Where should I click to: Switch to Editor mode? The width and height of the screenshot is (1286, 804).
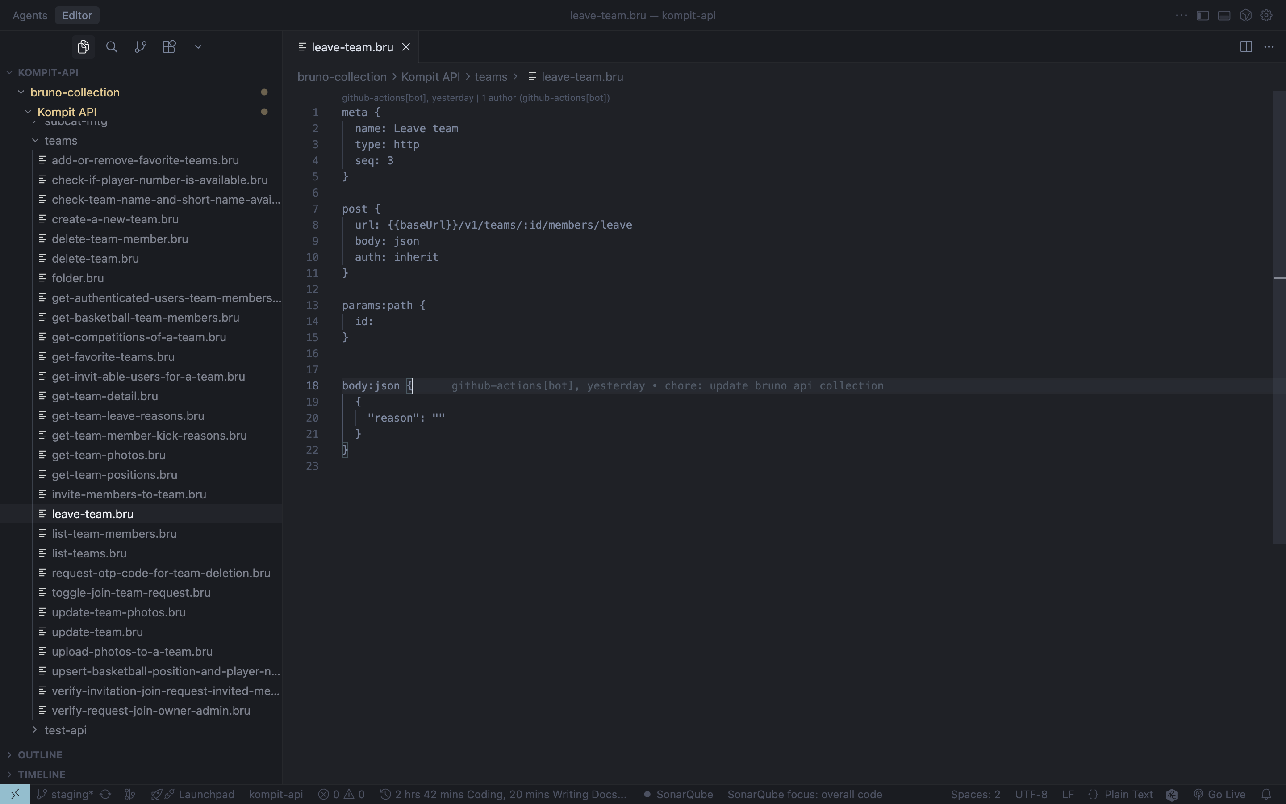tap(77, 16)
